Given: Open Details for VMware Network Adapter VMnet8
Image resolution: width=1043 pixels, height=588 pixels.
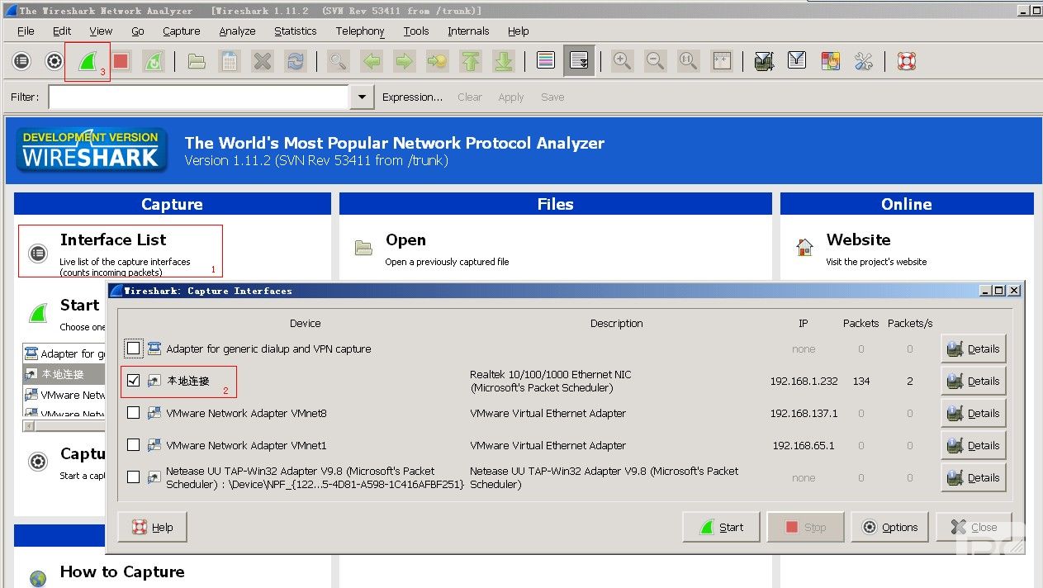Looking at the screenshot, I should coord(974,413).
